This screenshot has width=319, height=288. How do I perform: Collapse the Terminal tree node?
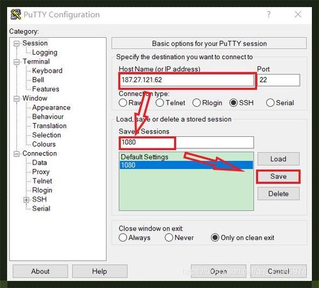click(x=16, y=62)
